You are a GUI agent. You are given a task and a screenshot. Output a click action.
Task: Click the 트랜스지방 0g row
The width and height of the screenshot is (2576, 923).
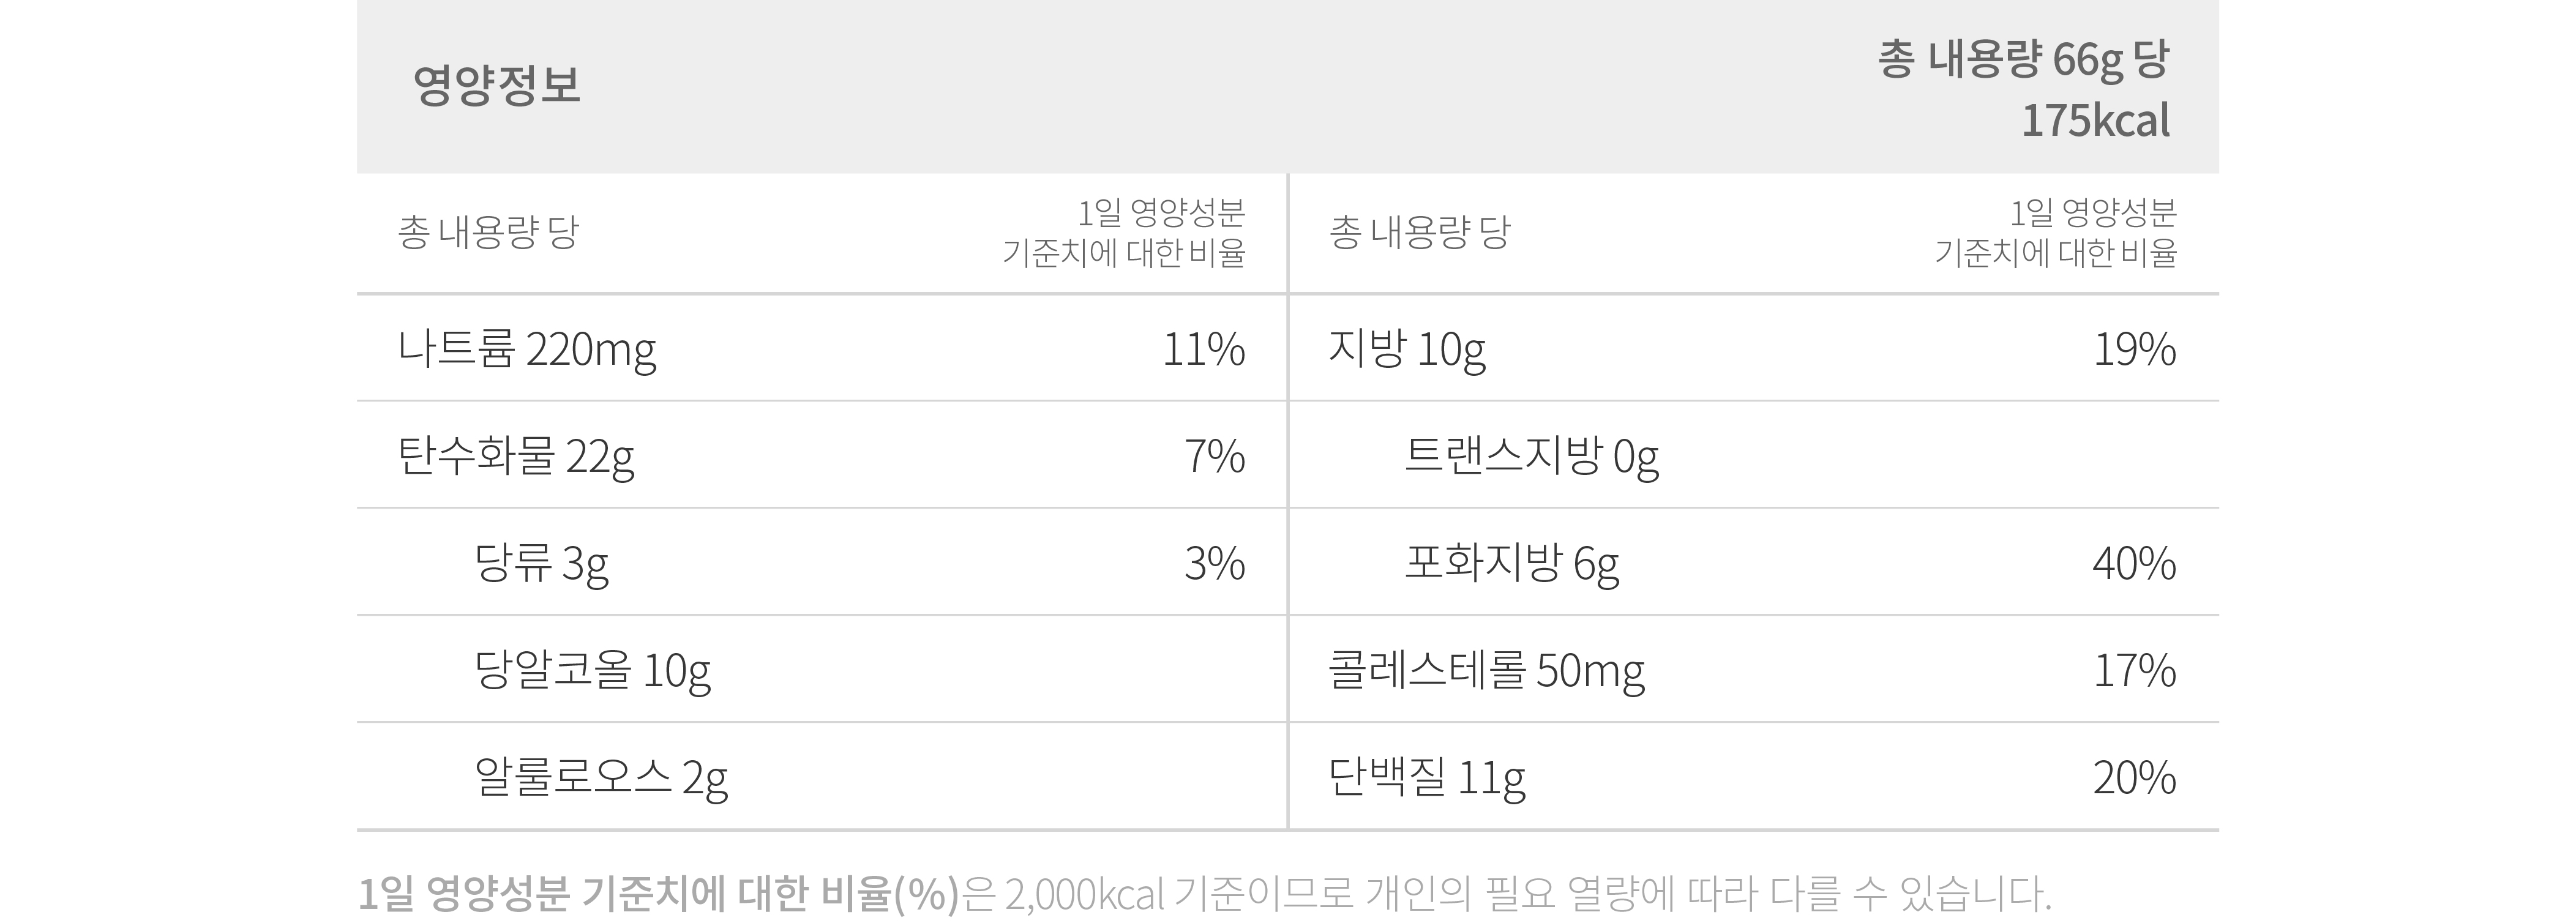(x=1754, y=455)
